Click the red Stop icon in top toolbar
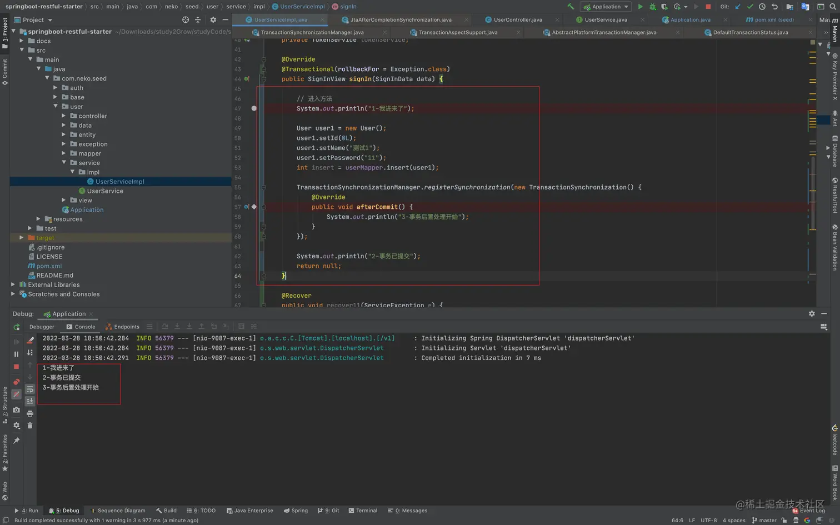This screenshot has width=840, height=525. [x=708, y=7]
